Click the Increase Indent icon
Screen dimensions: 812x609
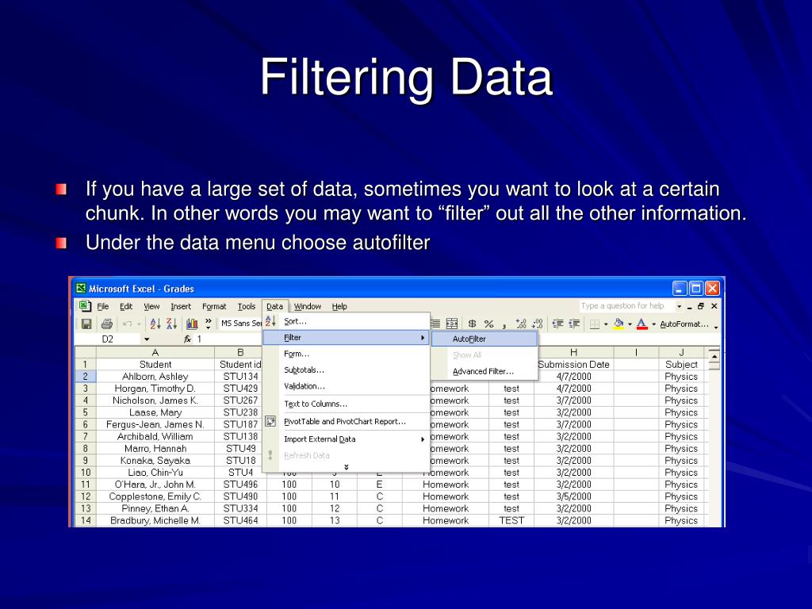click(x=574, y=324)
